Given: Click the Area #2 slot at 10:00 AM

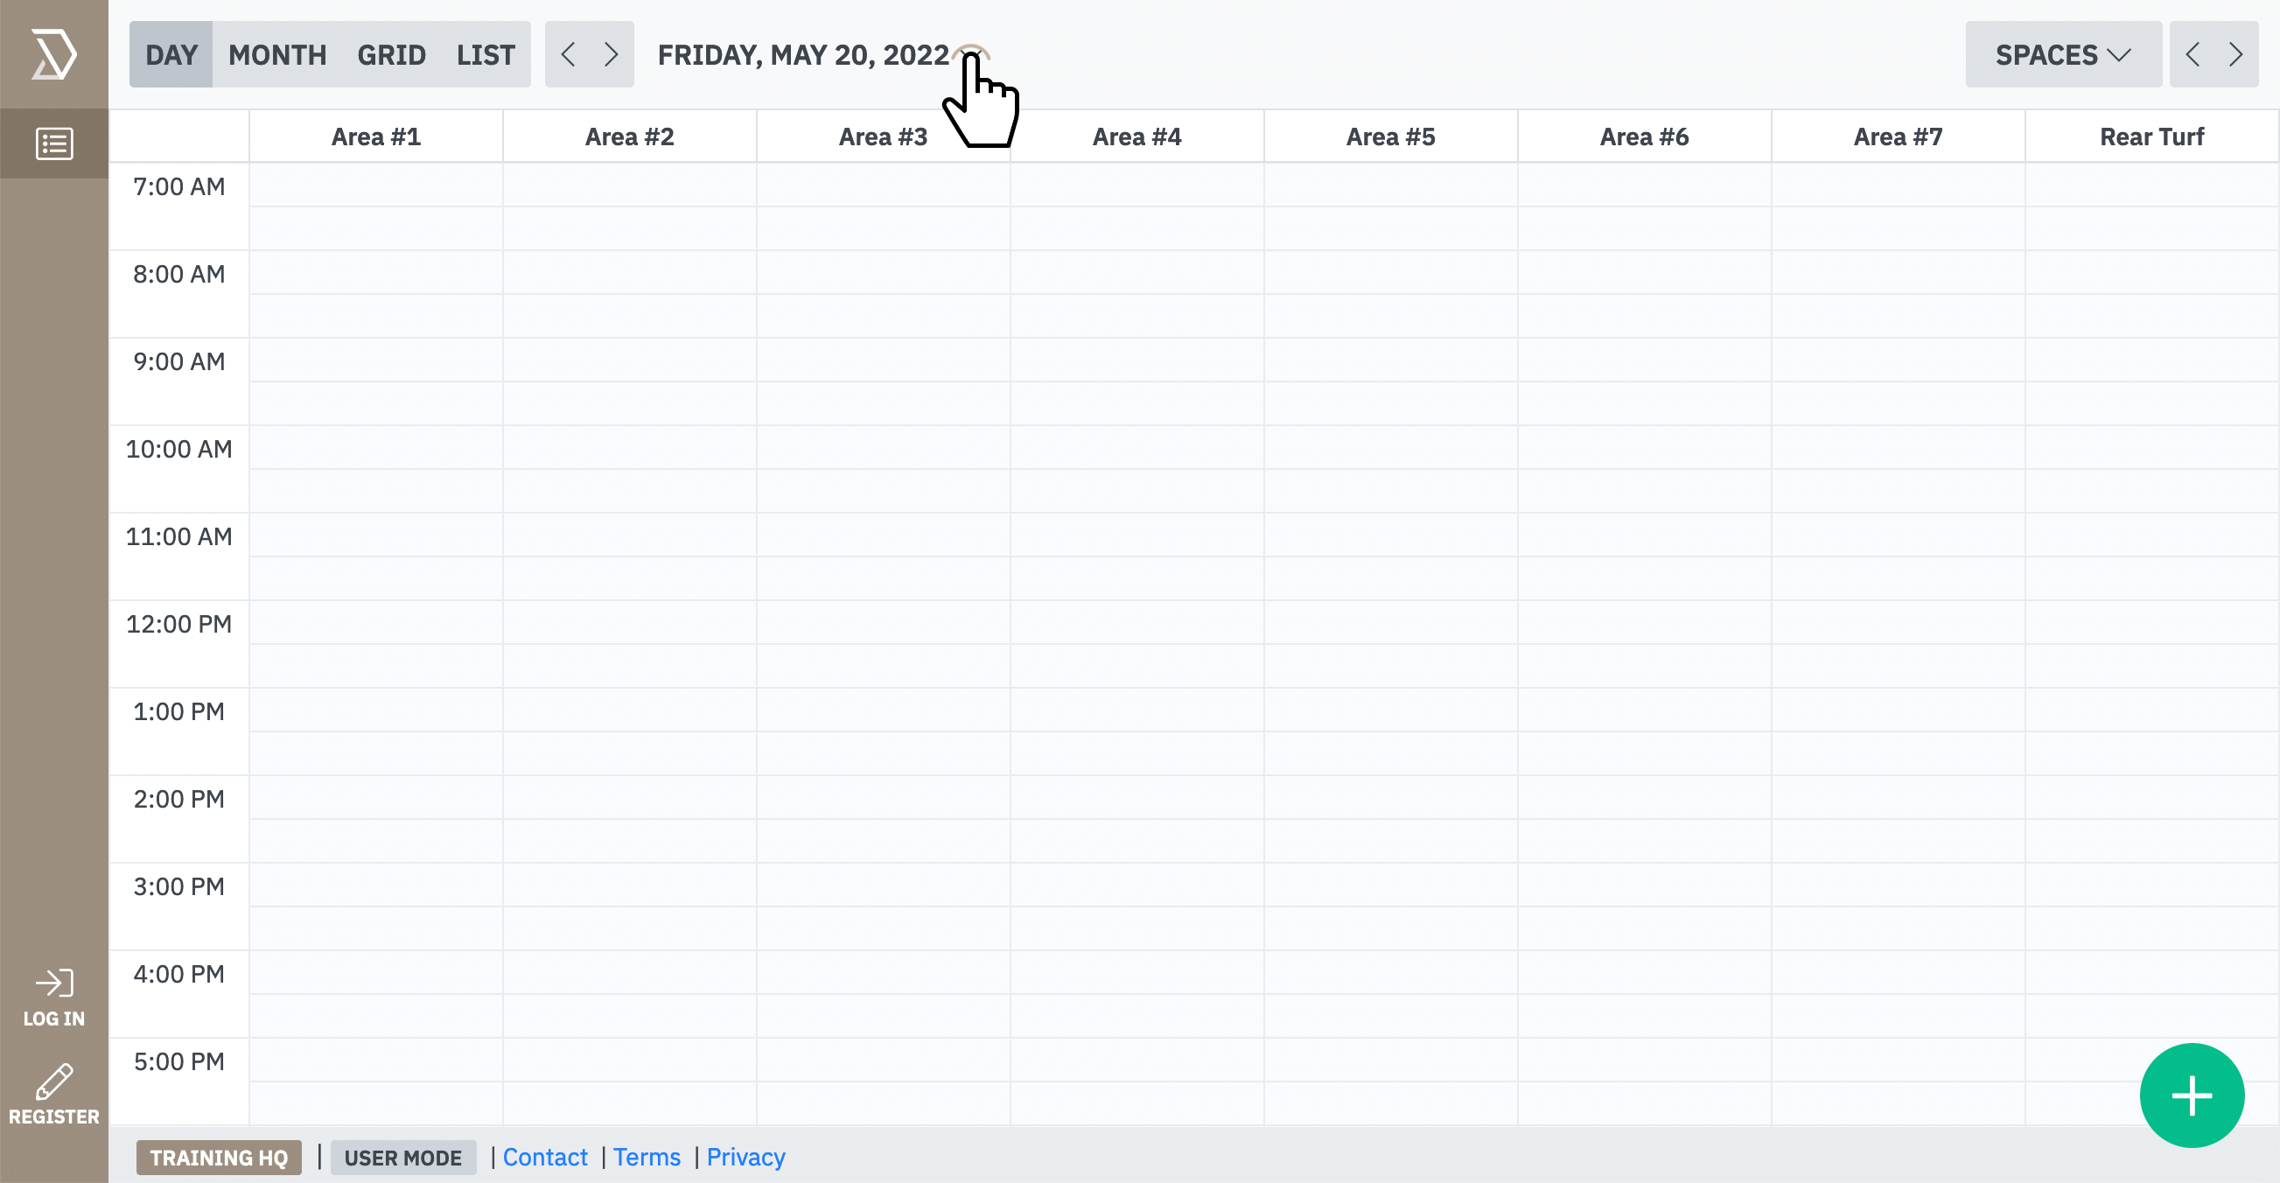Looking at the screenshot, I should pyautogui.click(x=629, y=447).
